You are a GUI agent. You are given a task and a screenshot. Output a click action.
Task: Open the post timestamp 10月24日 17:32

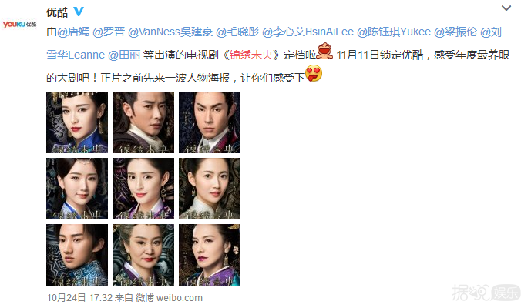[x=79, y=298]
